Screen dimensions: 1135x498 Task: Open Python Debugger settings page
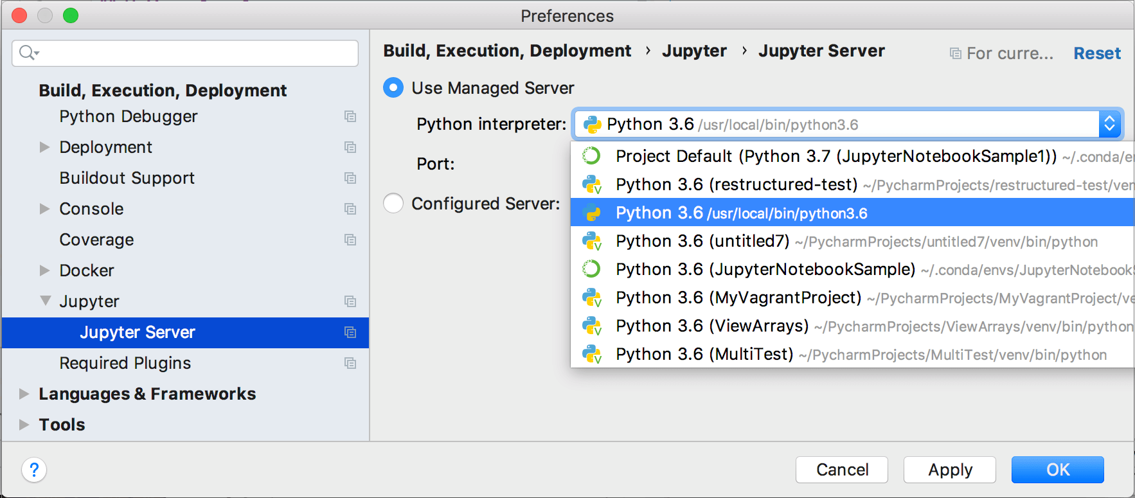pos(129,116)
